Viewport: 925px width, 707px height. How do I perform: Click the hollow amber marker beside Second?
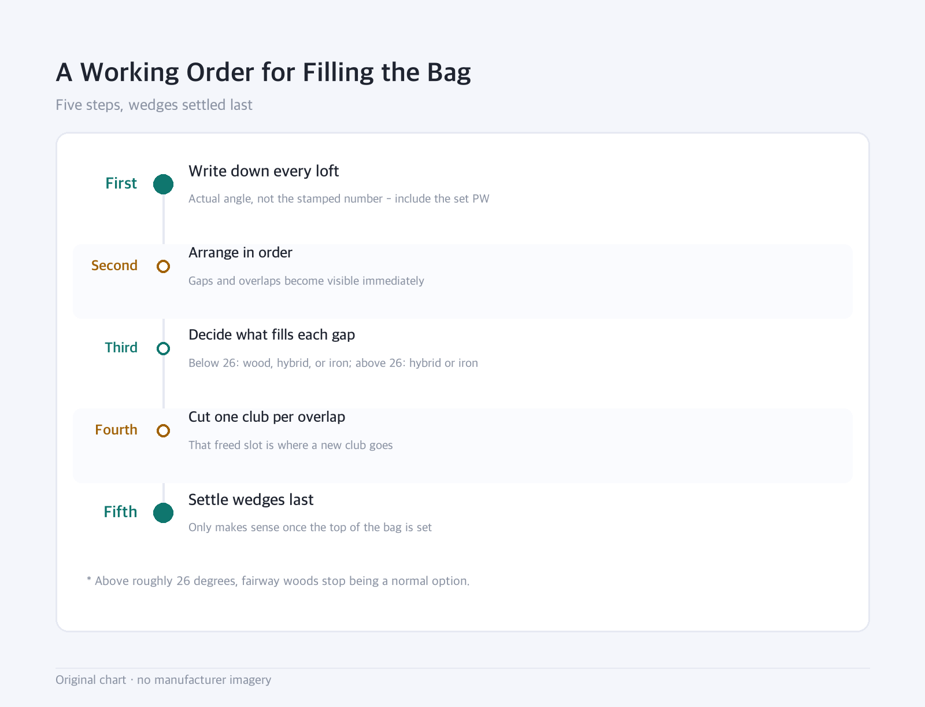(x=163, y=266)
